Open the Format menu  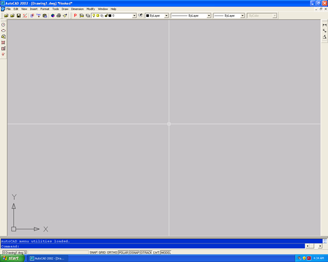[45, 9]
